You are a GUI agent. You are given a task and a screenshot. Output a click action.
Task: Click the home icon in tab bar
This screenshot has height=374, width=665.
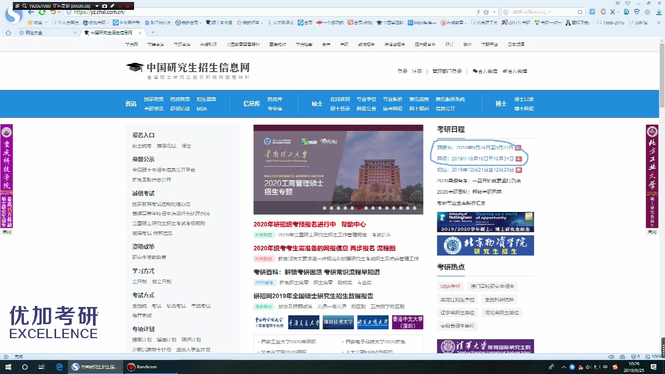(8, 33)
